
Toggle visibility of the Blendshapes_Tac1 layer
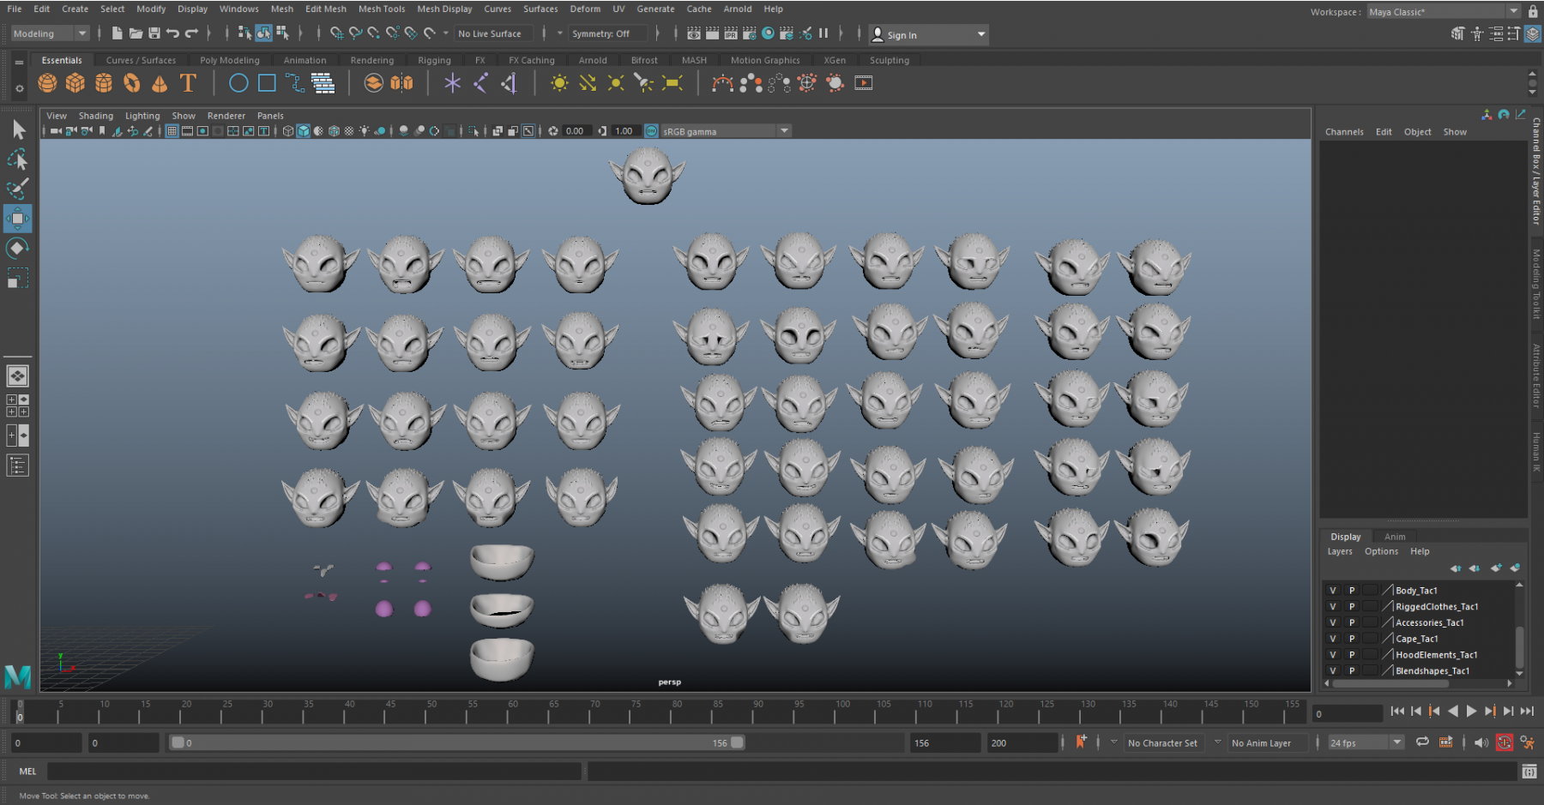pyautogui.click(x=1333, y=671)
